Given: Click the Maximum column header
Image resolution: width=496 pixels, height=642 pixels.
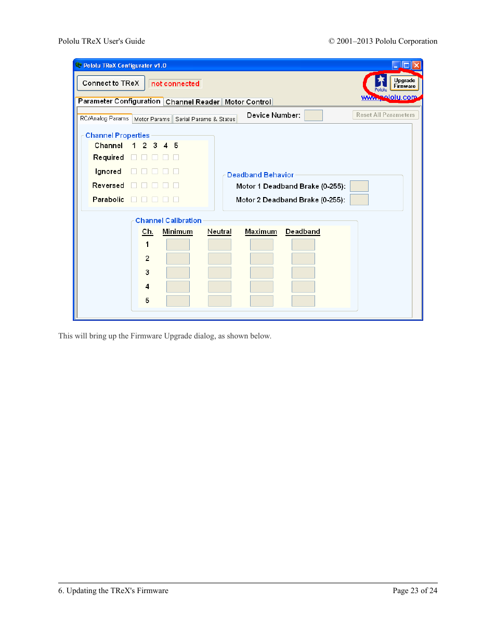Looking at the screenshot, I should 261,232.
